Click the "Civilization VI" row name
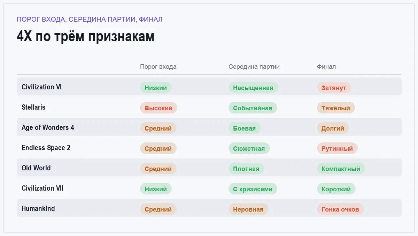Viewport: 418px width, 236px height. (41, 87)
